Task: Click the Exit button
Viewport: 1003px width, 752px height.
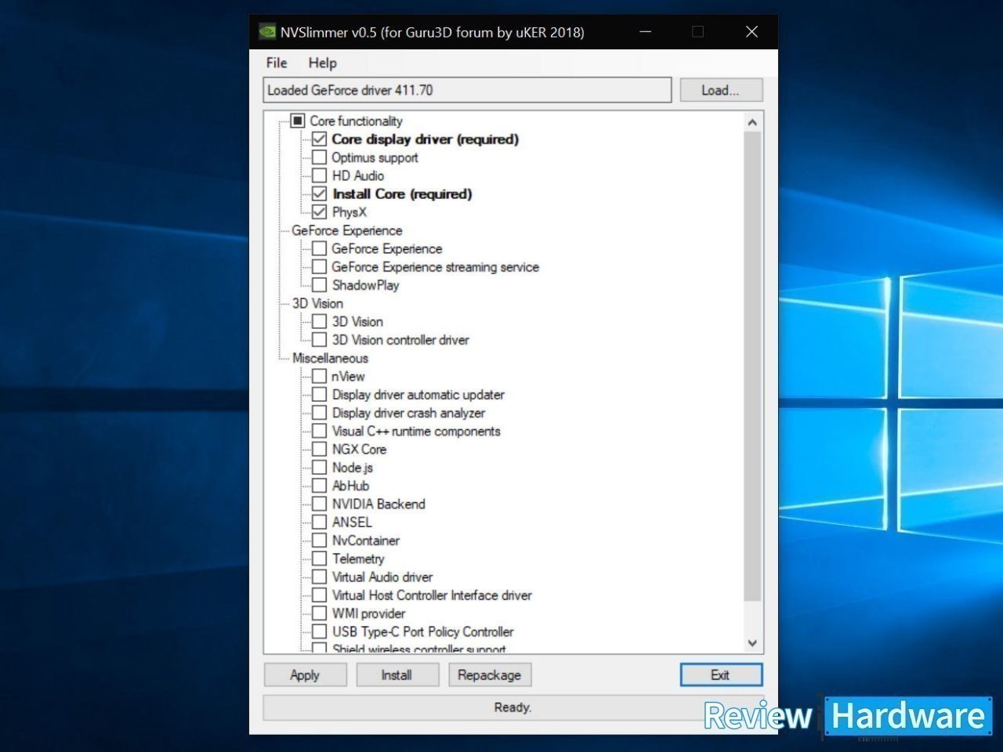Action: [x=720, y=675]
